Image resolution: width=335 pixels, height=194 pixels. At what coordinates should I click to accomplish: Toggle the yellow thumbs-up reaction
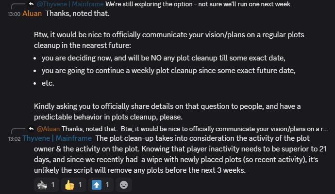pos(74,184)
